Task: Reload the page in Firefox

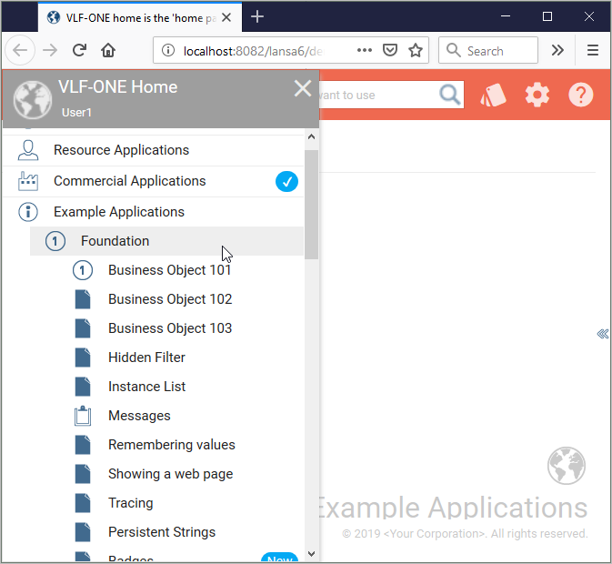Action: 79,51
